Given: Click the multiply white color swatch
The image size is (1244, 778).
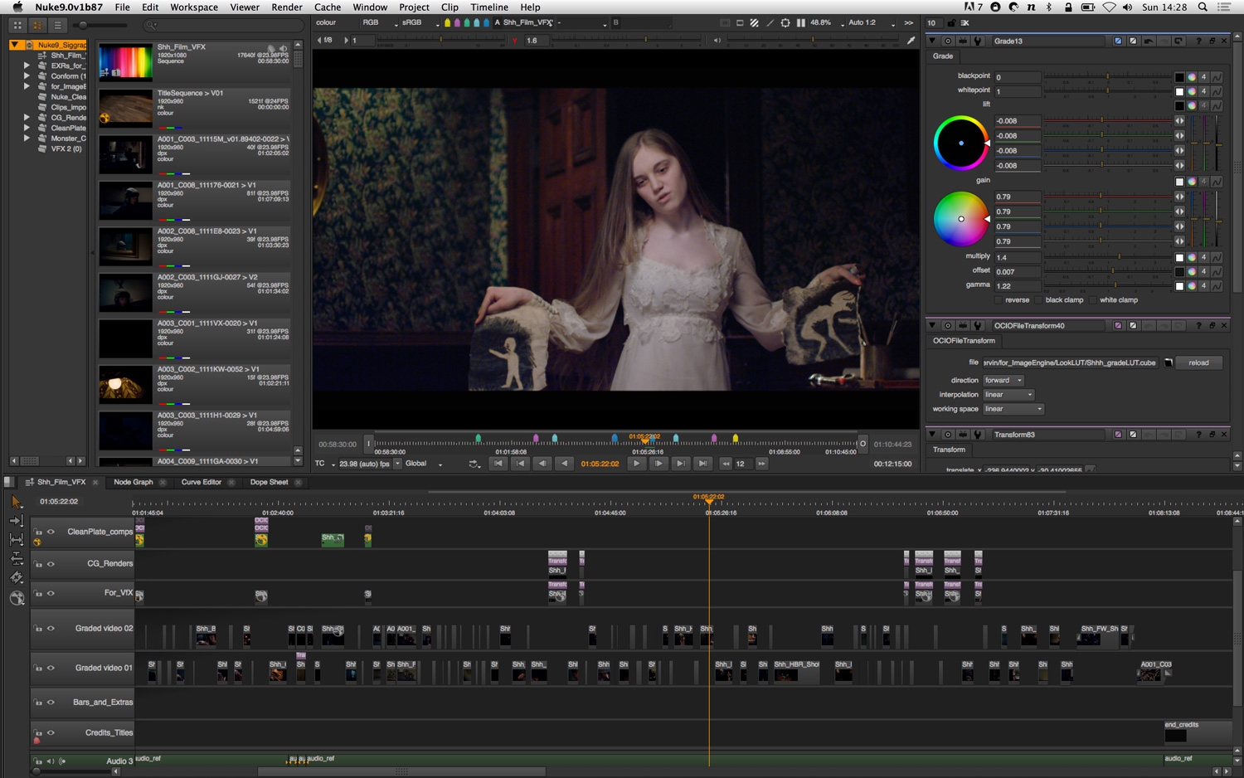Looking at the screenshot, I should click(x=1179, y=258).
